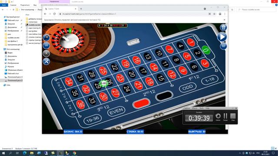Select roulette secrets folder in Explorer sidebar
Image resolution: width=278 pixels, height=156 pixels.
13,38
